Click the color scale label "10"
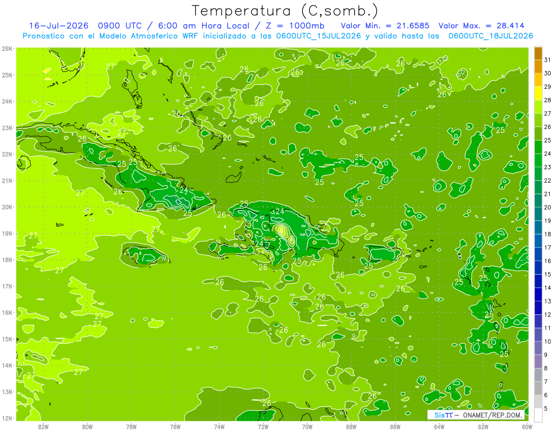 pos(548,341)
